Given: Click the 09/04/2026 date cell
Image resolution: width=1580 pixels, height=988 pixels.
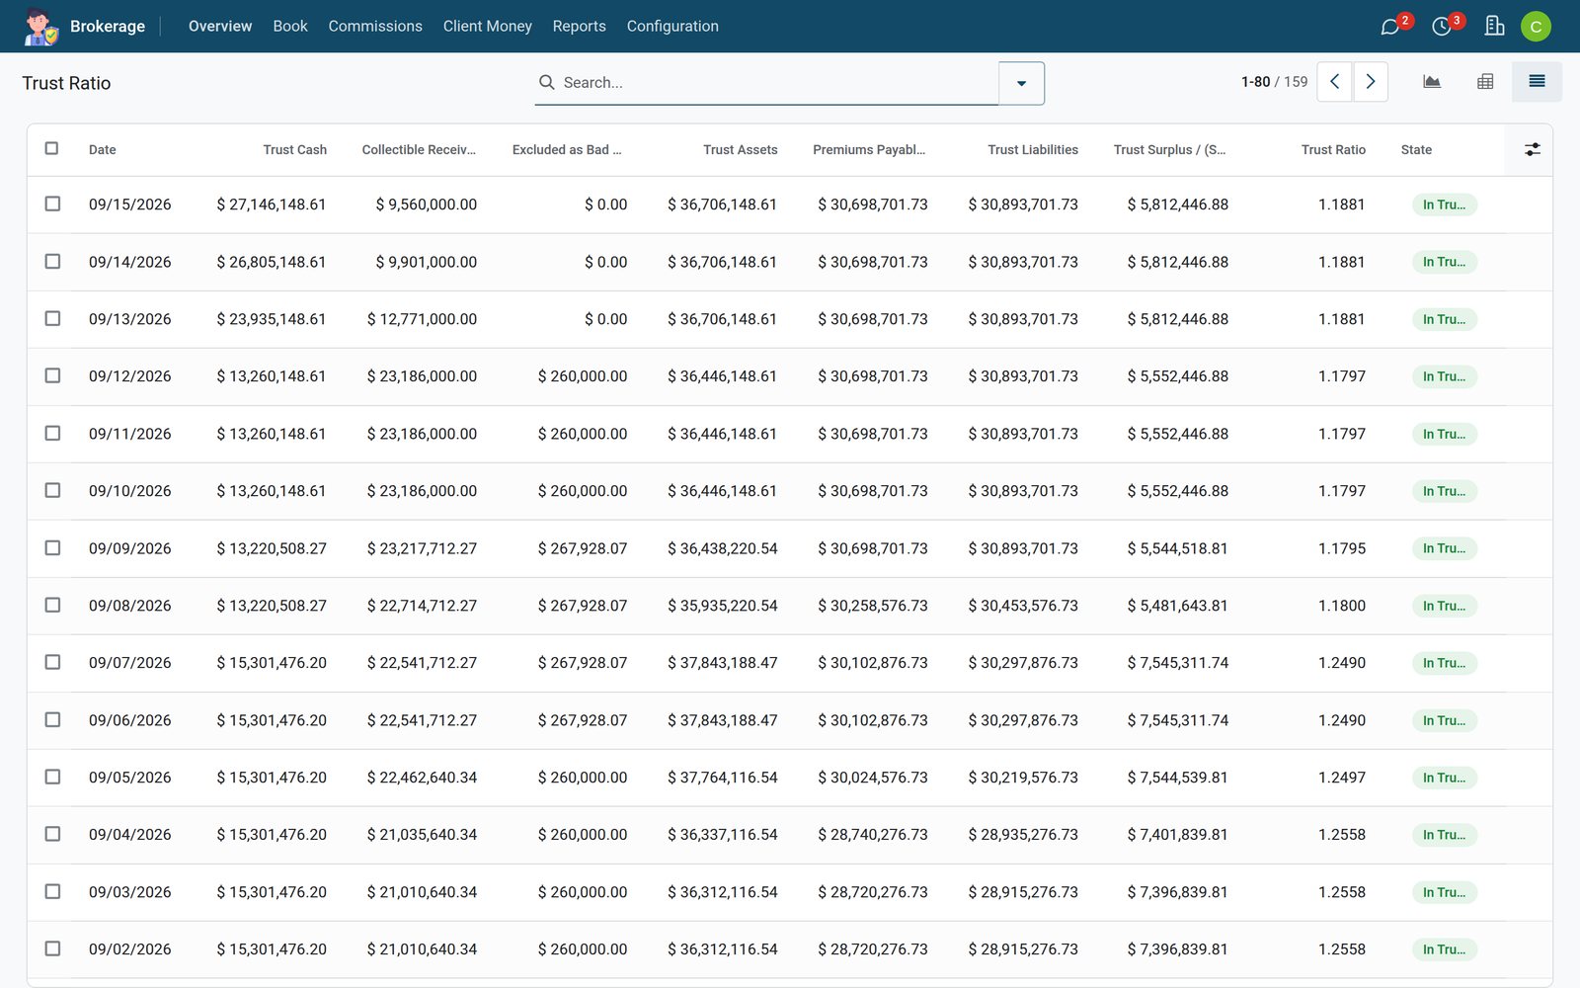Looking at the screenshot, I should [129, 835].
